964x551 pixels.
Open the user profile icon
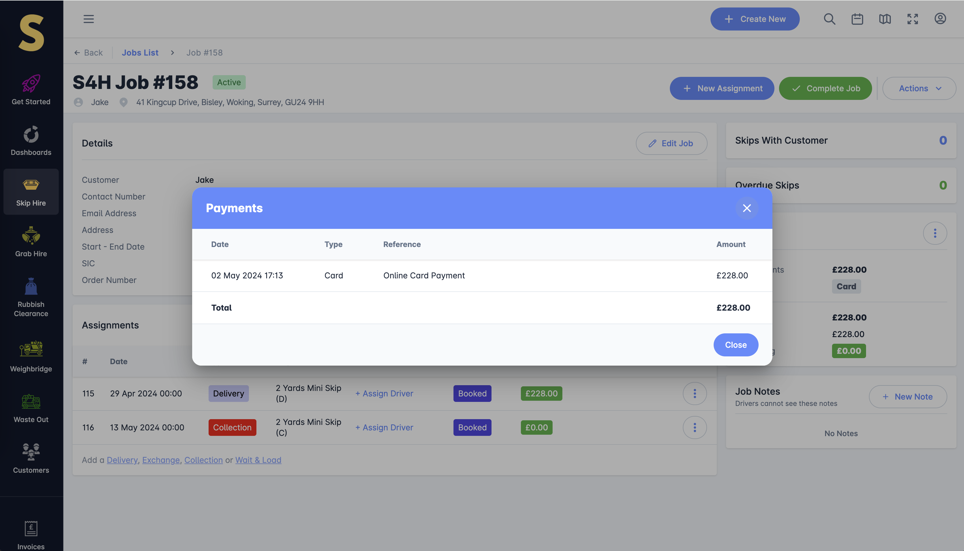pyautogui.click(x=940, y=19)
